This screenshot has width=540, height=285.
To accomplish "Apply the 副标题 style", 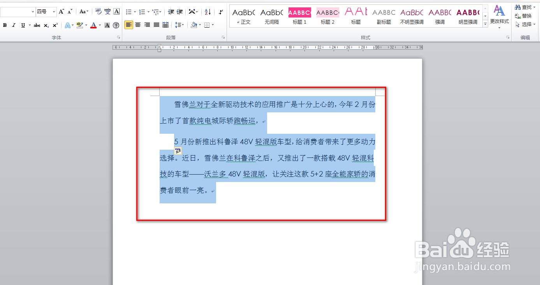I will click(x=384, y=16).
